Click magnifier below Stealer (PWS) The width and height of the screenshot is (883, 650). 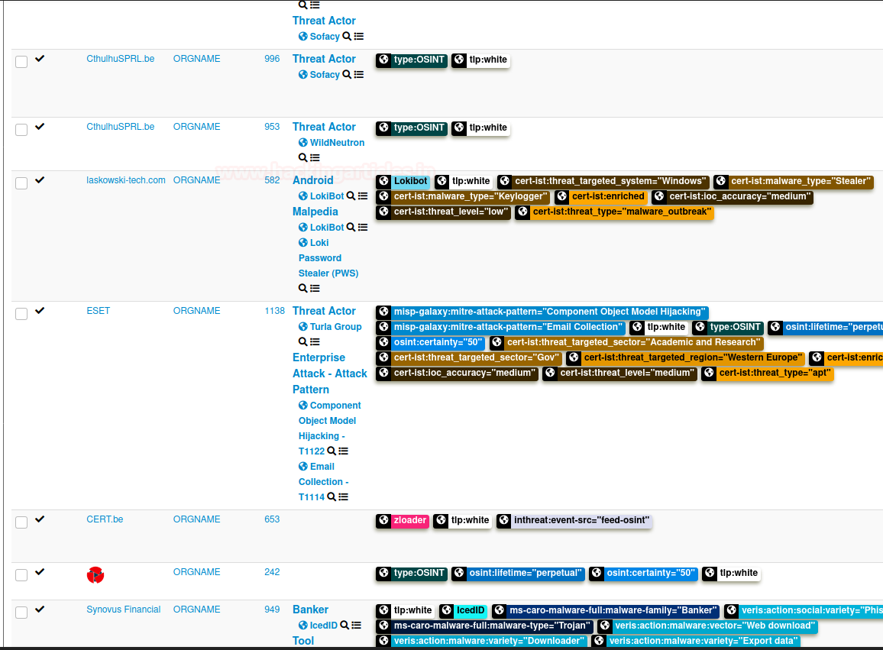303,289
